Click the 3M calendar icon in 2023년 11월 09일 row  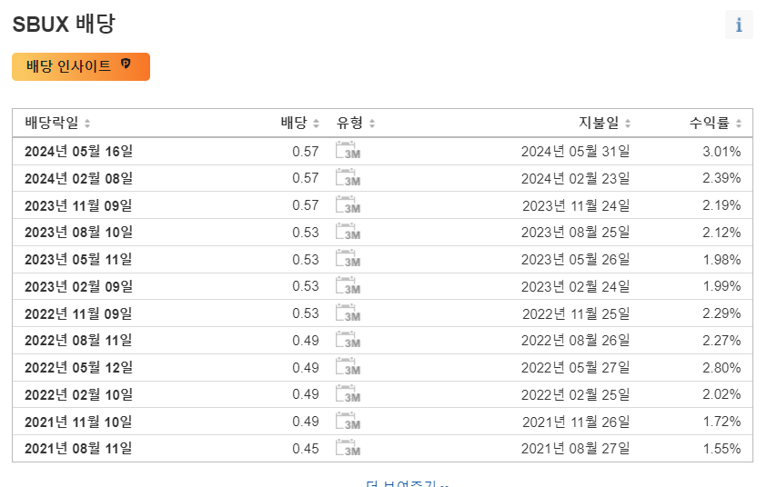coord(348,204)
